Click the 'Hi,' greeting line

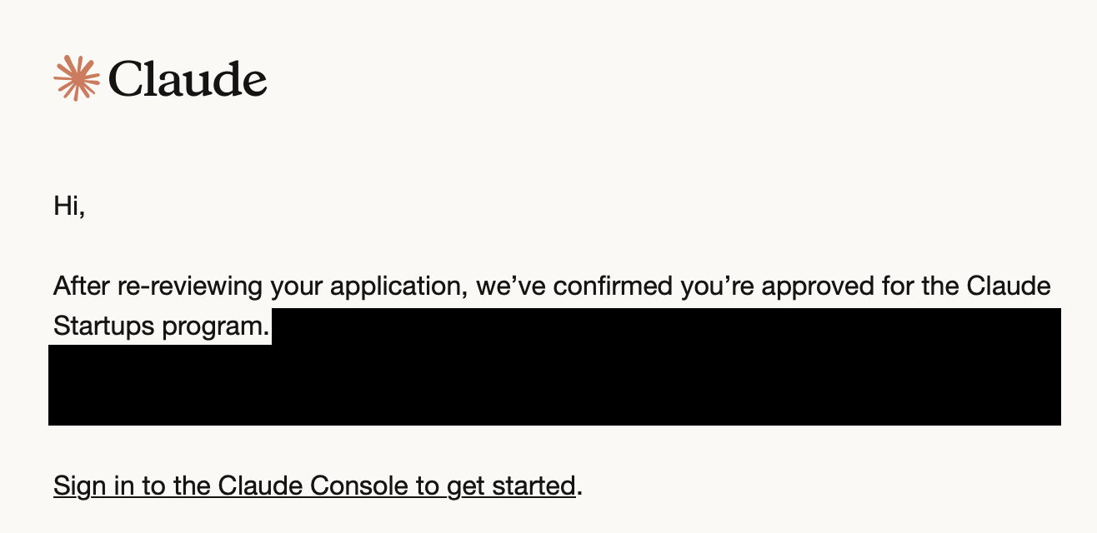69,206
